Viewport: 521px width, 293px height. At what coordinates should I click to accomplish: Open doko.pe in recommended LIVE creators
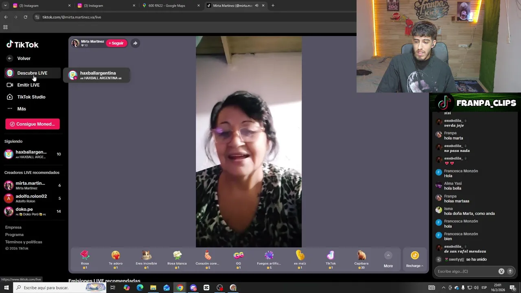point(33,212)
